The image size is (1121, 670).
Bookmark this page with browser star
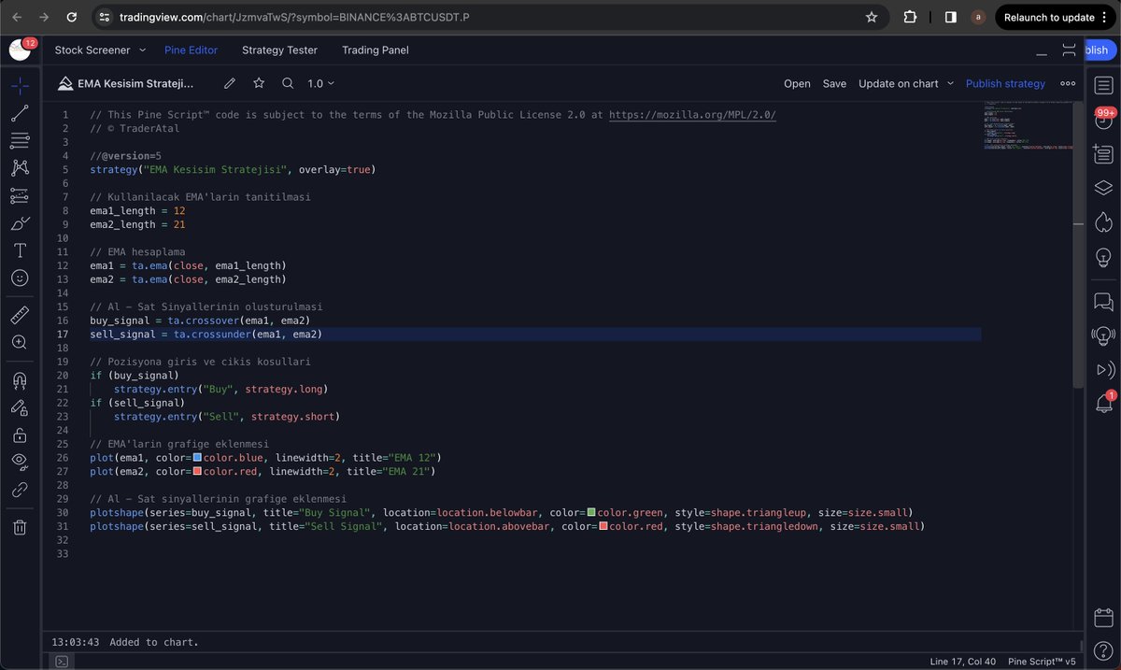click(871, 17)
